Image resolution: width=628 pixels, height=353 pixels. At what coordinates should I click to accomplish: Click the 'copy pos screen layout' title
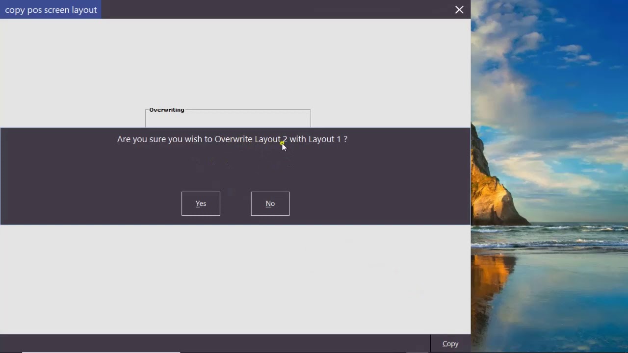pyautogui.click(x=51, y=10)
